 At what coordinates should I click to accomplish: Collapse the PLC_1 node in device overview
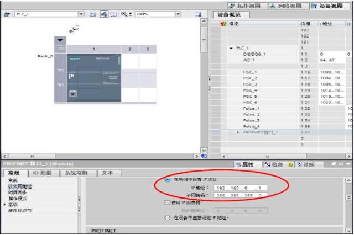tap(232, 48)
